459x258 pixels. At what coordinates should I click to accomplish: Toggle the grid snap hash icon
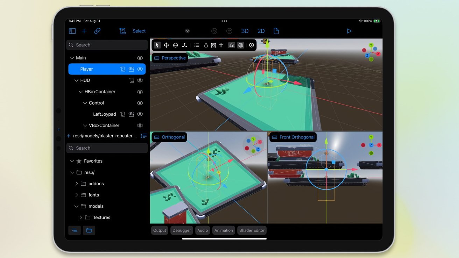(x=221, y=45)
